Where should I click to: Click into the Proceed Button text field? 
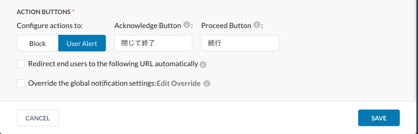[x=240, y=43]
